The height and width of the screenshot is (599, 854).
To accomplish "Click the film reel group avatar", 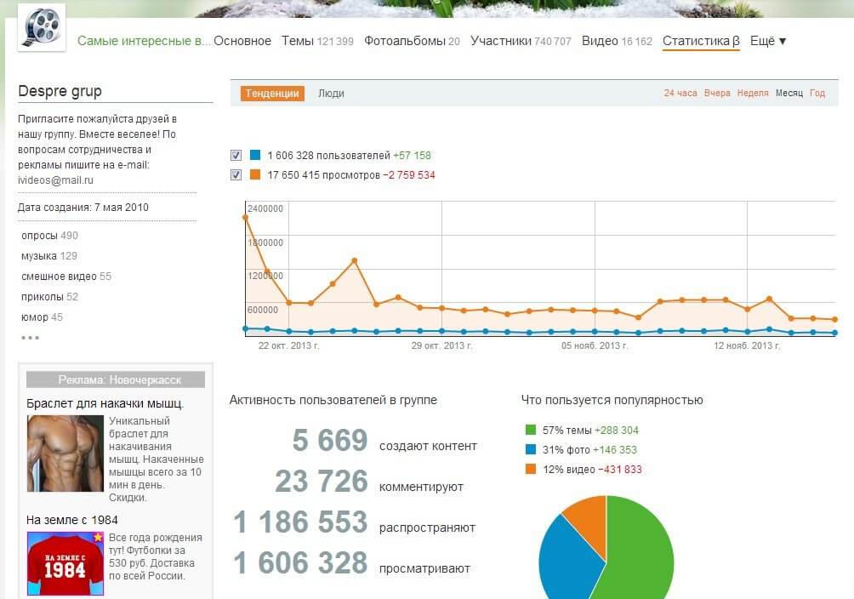I will click(42, 27).
